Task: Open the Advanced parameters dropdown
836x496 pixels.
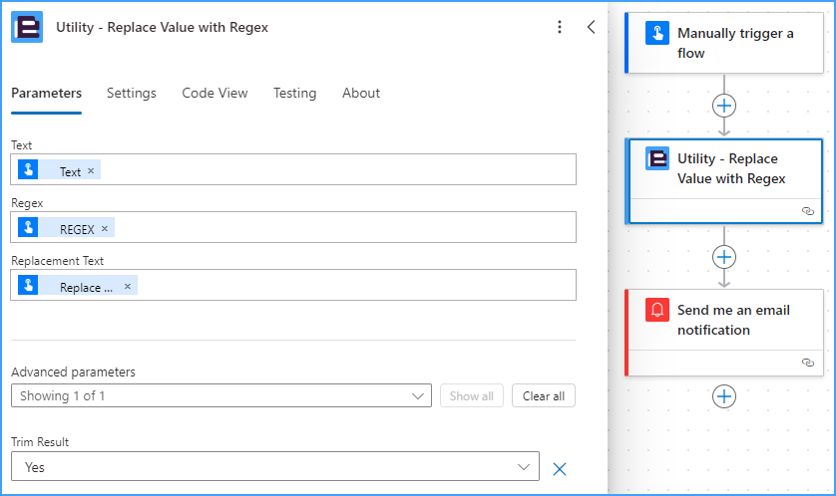Action: pyautogui.click(x=221, y=396)
